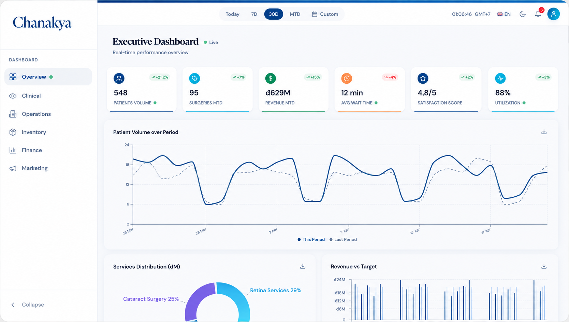Download the Services Distribution chart
Image resolution: width=569 pixels, height=322 pixels.
303,266
